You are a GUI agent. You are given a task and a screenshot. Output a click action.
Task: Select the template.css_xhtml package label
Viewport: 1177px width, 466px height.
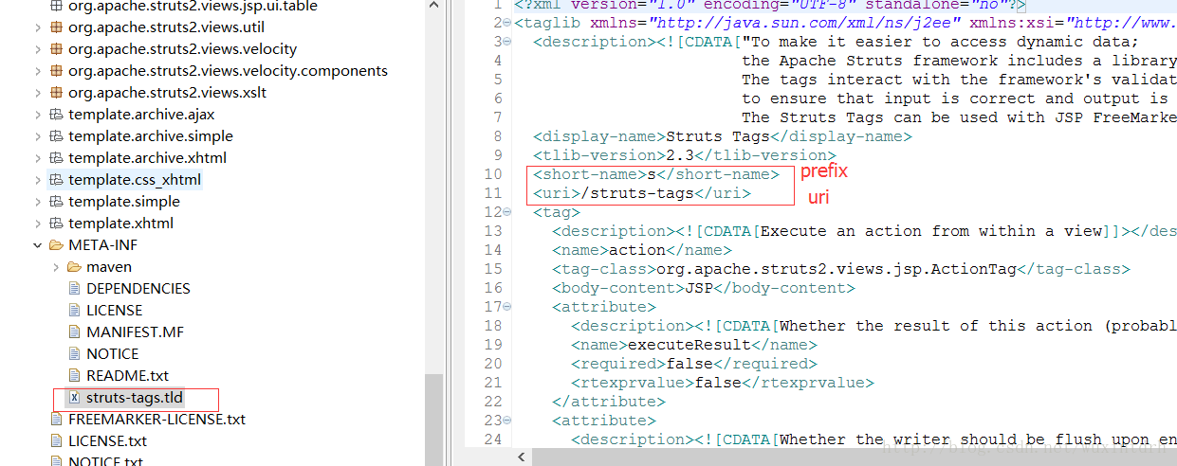(135, 180)
